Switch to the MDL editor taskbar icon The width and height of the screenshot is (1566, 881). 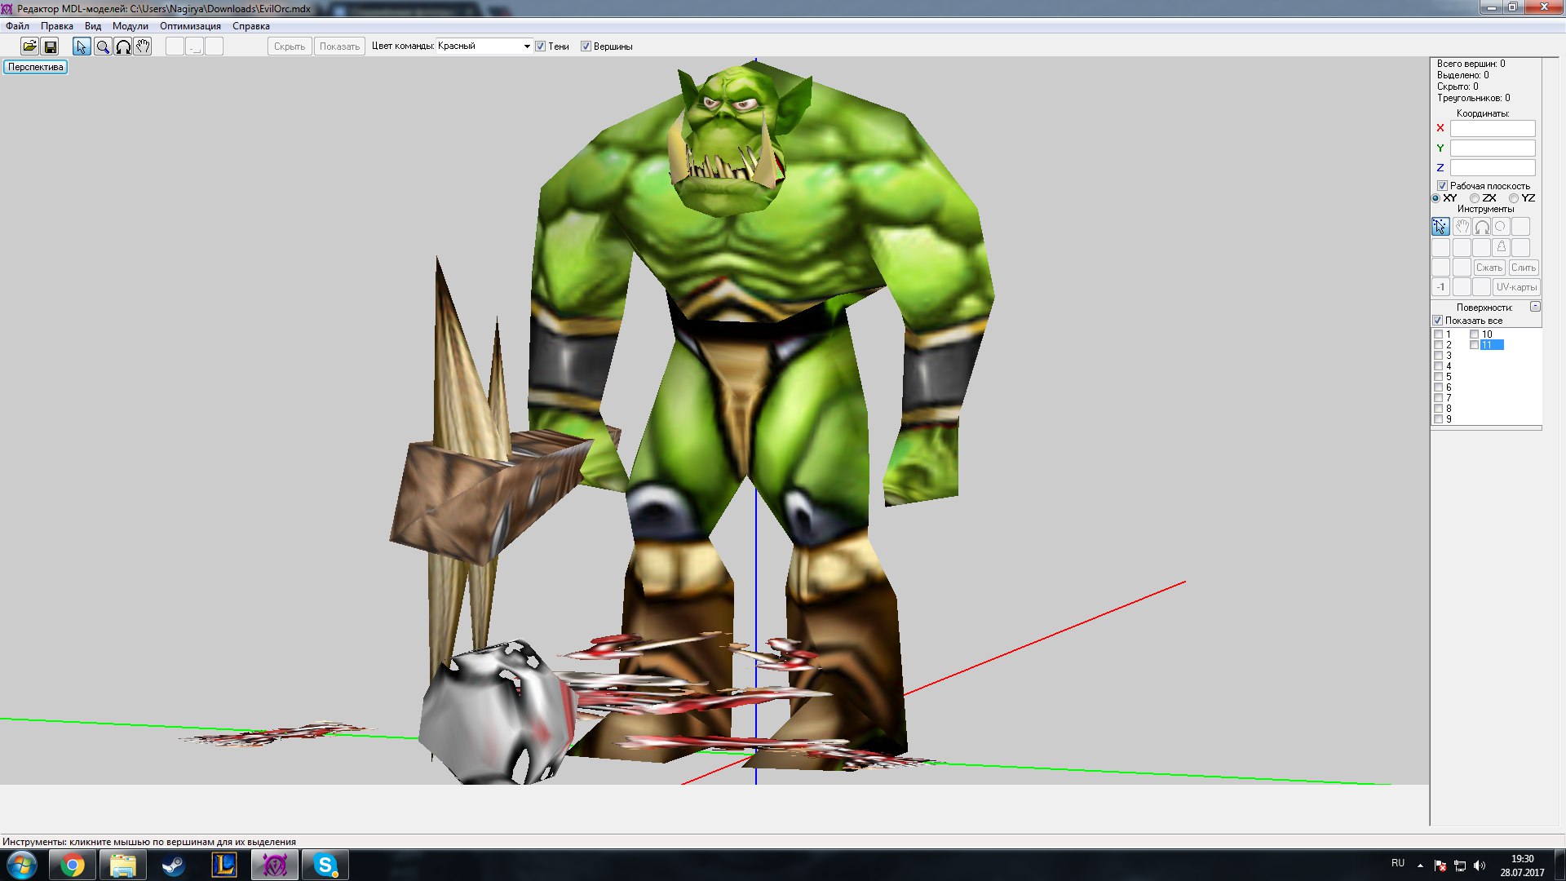click(275, 865)
